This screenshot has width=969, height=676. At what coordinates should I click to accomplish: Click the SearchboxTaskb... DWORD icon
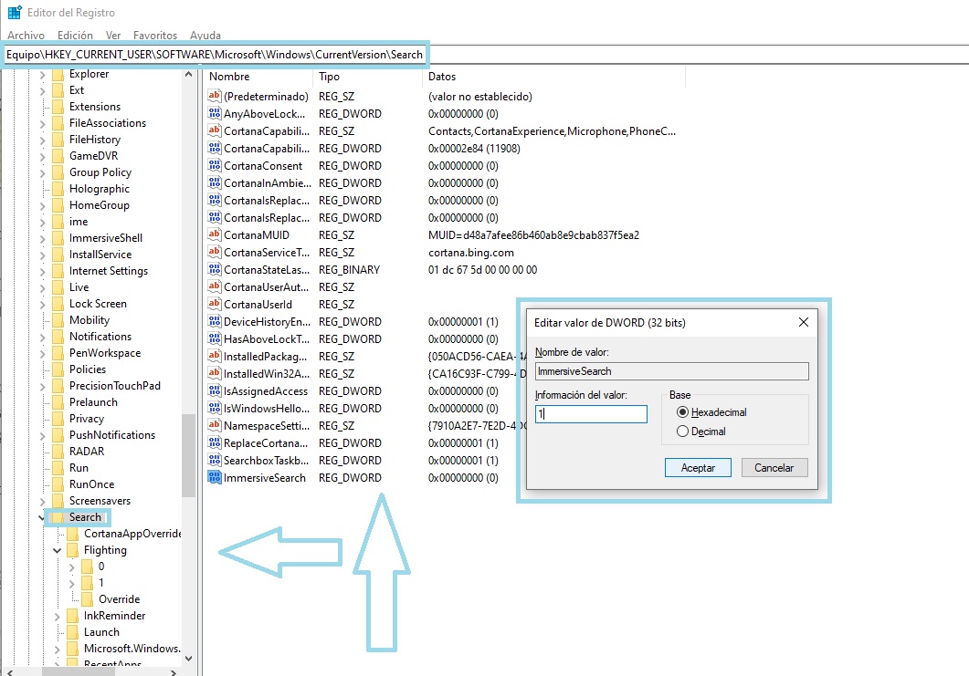[x=215, y=460]
